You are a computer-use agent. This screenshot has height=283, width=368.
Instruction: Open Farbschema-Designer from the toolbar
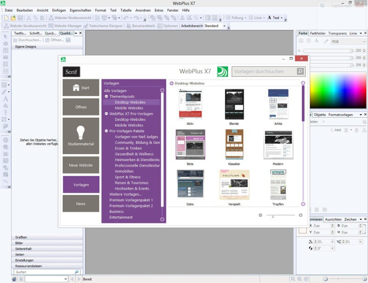tap(103, 26)
